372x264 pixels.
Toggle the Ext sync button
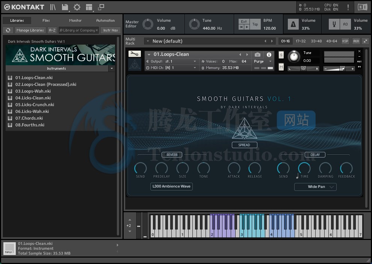coord(244,21)
